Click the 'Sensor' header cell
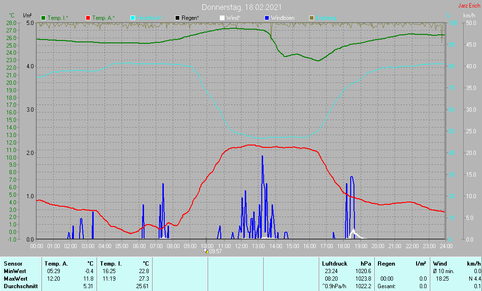Screen dimensions: 482x291 click(13, 264)
